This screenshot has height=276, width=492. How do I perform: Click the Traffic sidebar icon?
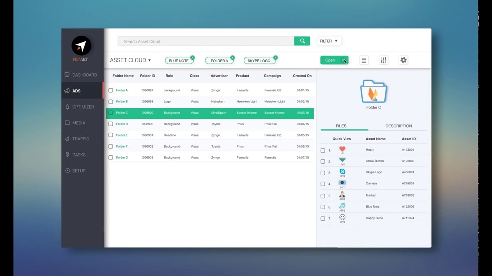(67, 139)
